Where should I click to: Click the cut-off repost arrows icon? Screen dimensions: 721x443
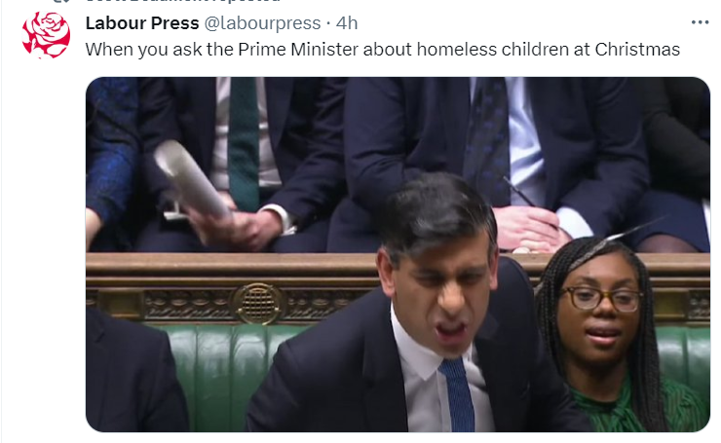(x=61, y=1)
